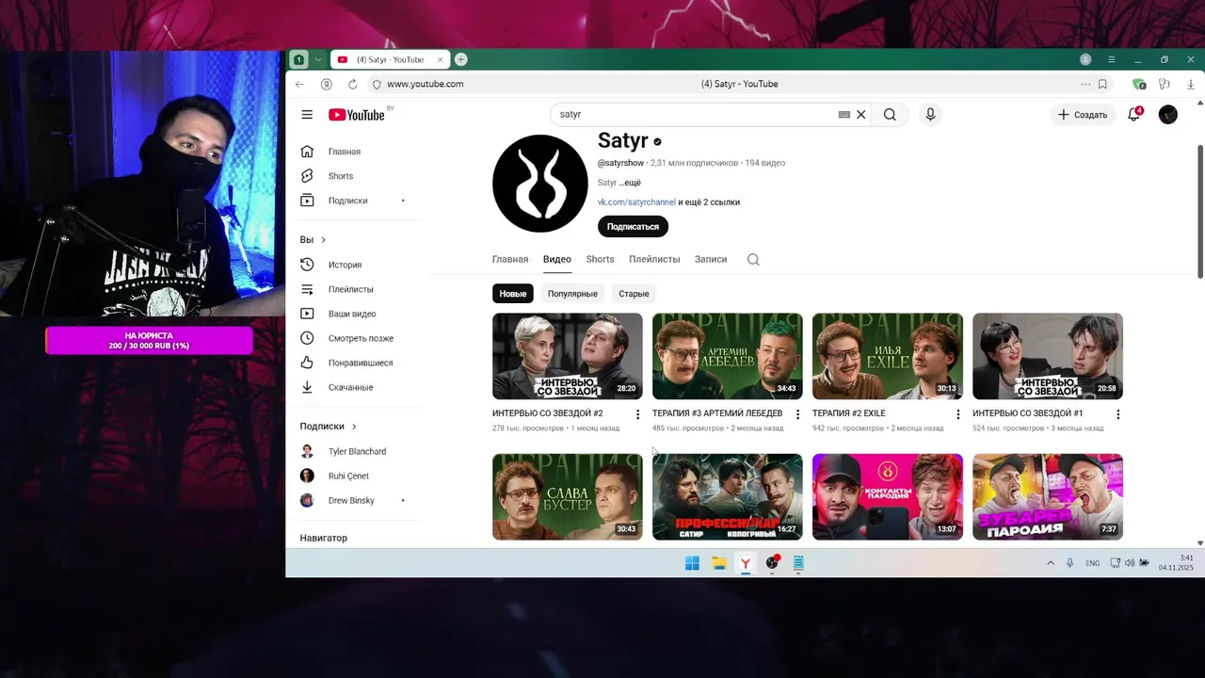Expand the Вы section
The height and width of the screenshot is (678, 1205).
313,240
